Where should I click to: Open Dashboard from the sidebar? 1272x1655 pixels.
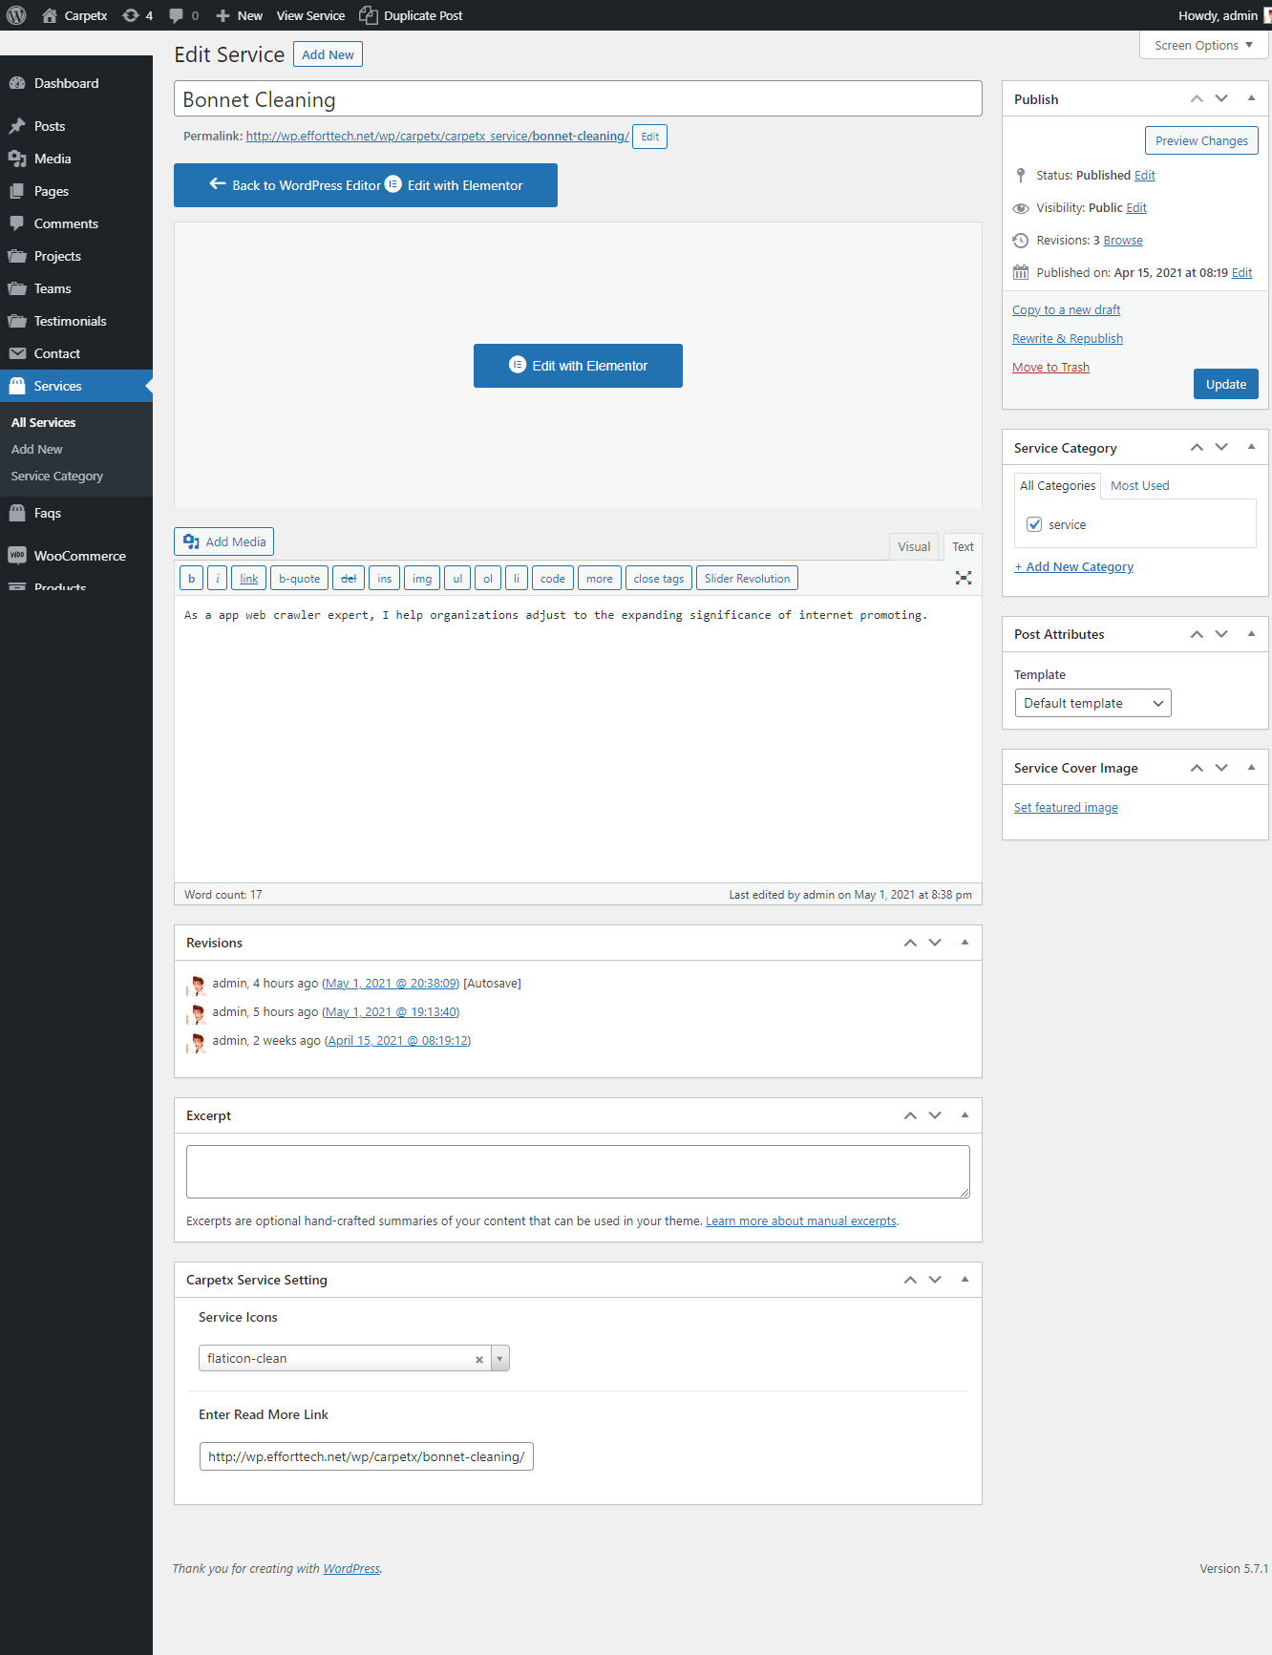[x=66, y=83]
